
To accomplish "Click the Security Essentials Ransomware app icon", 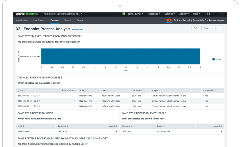I will pos(169,20).
